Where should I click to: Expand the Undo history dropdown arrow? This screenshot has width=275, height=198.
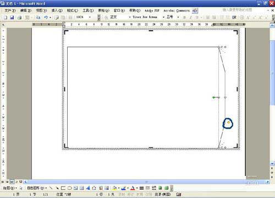click(x=50, y=18)
